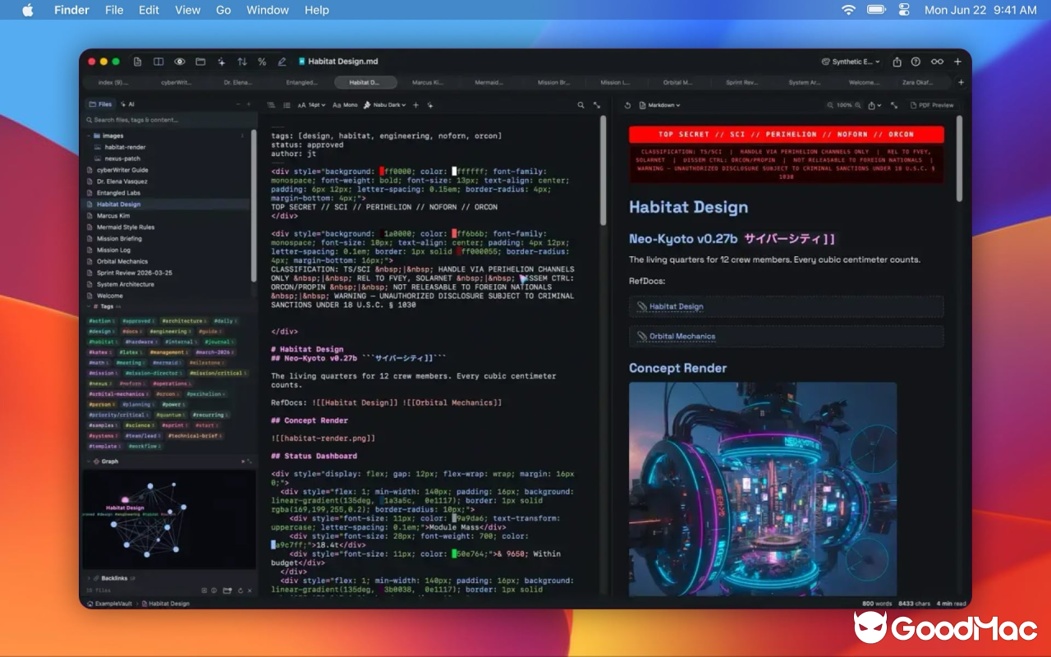Image resolution: width=1051 pixels, height=657 pixels.
Task: Switch to the Entangled... tab
Action: click(x=302, y=82)
